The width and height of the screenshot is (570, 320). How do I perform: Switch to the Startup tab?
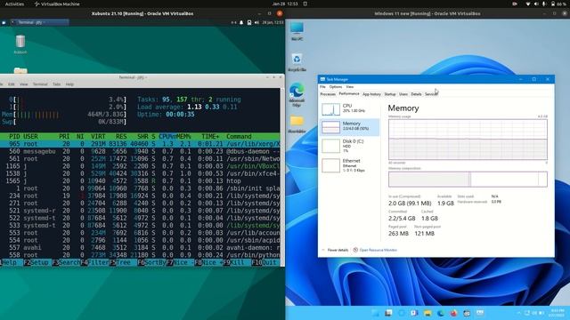pyautogui.click(x=390, y=94)
